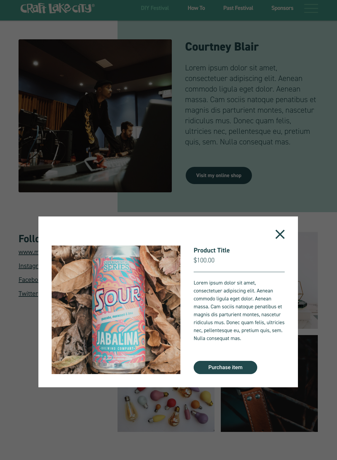The height and width of the screenshot is (460, 337).
Task: Open the website link starting with www
Action: click(28, 252)
